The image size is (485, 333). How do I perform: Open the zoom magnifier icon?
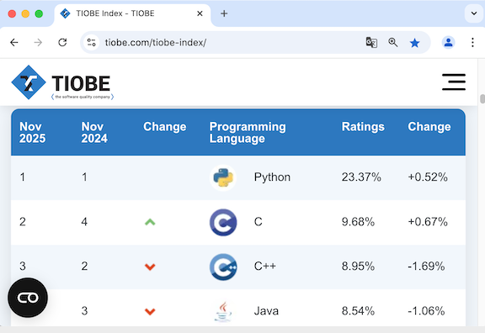tap(393, 42)
